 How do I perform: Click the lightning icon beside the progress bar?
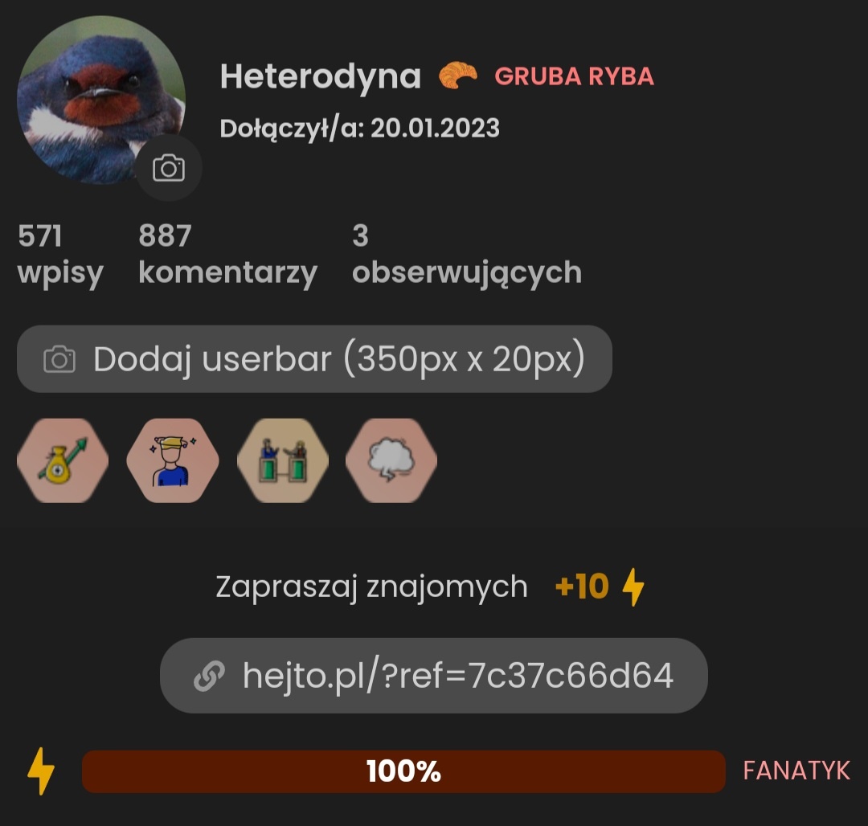[x=41, y=771]
